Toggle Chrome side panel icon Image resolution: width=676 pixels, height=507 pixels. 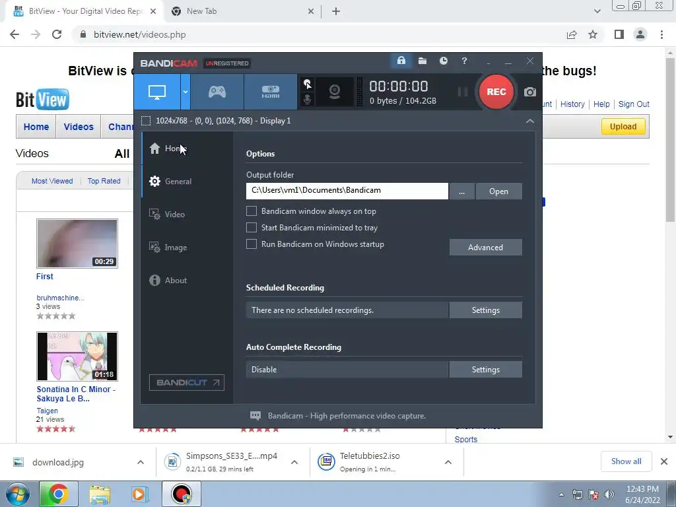619,34
